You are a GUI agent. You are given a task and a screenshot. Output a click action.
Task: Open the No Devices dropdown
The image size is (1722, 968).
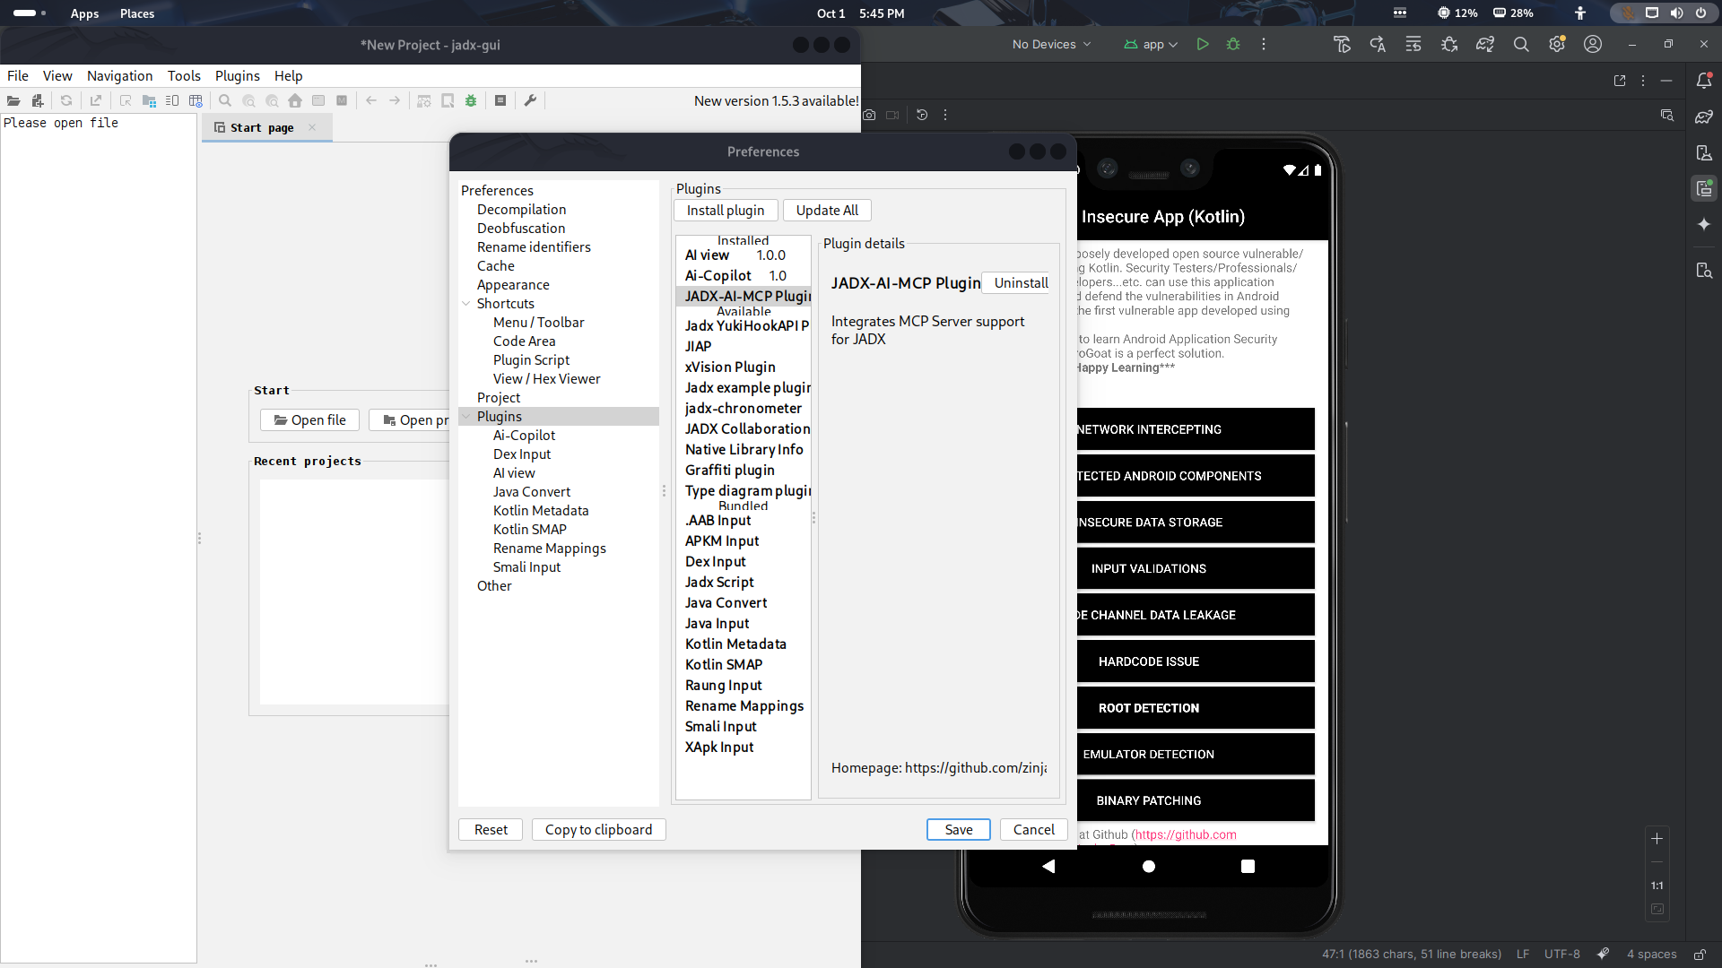[x=1051, y=44]
